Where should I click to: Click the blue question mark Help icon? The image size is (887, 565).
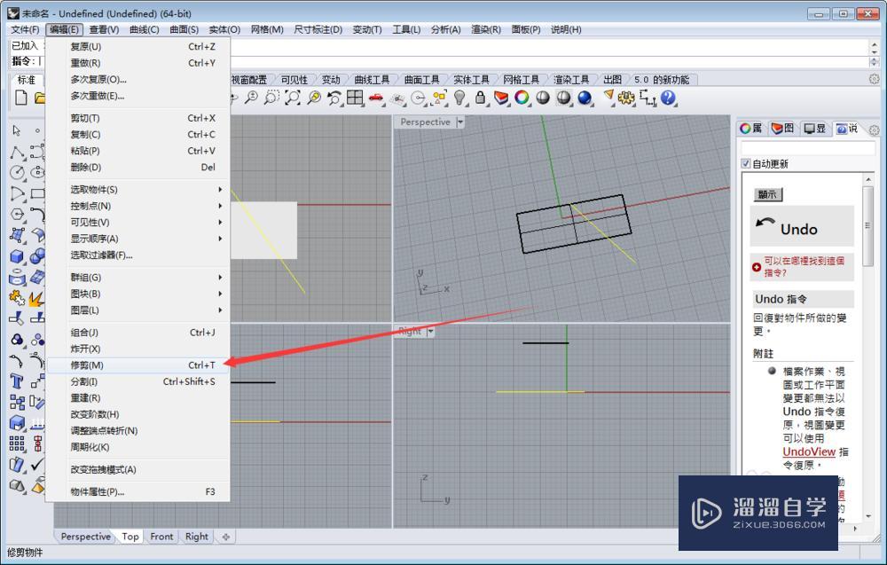668,98
